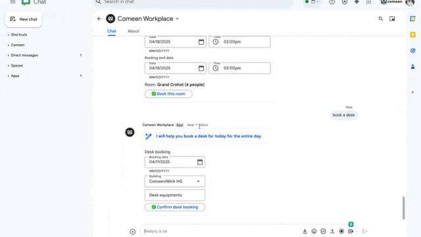The width and height of the screenshot is (421, 237).
Task: Open the emoji picker
Action: point(314,231)
